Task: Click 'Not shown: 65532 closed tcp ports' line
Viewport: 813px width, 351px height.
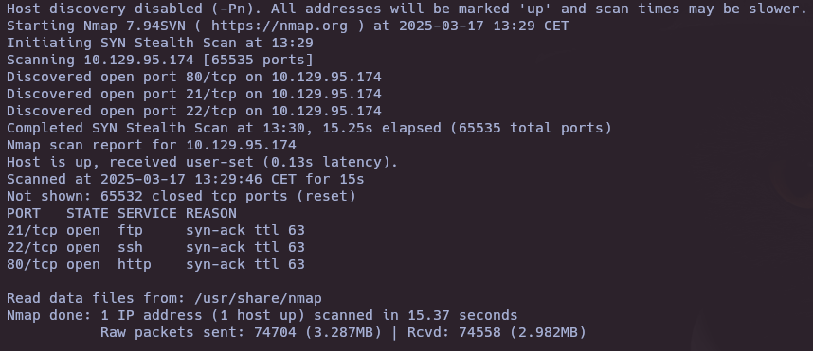Action: (182, 196)
